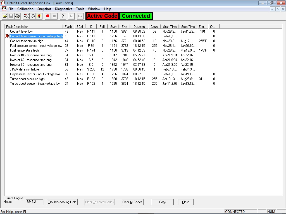Image resolution: width=286 pixels, height=214 pixels.
Task: Select the gauge instrument panel icon
Action: point(26,16)
